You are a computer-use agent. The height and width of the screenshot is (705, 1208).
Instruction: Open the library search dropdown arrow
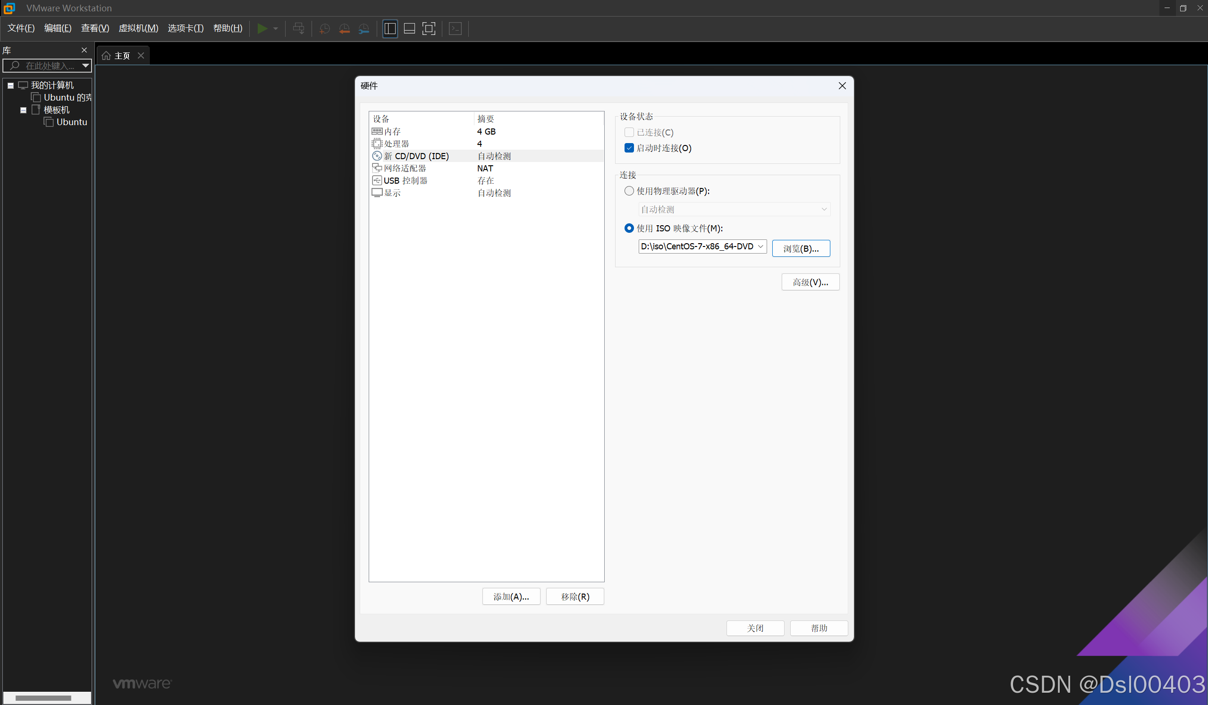[85, 66]
